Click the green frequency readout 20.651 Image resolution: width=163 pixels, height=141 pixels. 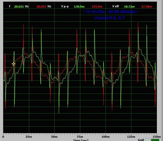(19, 7)
